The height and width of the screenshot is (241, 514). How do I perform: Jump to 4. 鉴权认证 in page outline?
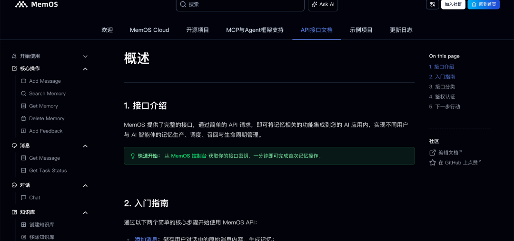442,96
